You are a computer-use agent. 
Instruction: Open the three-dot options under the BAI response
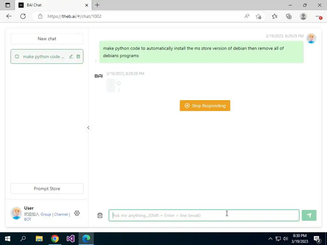(x=119, y=90)
